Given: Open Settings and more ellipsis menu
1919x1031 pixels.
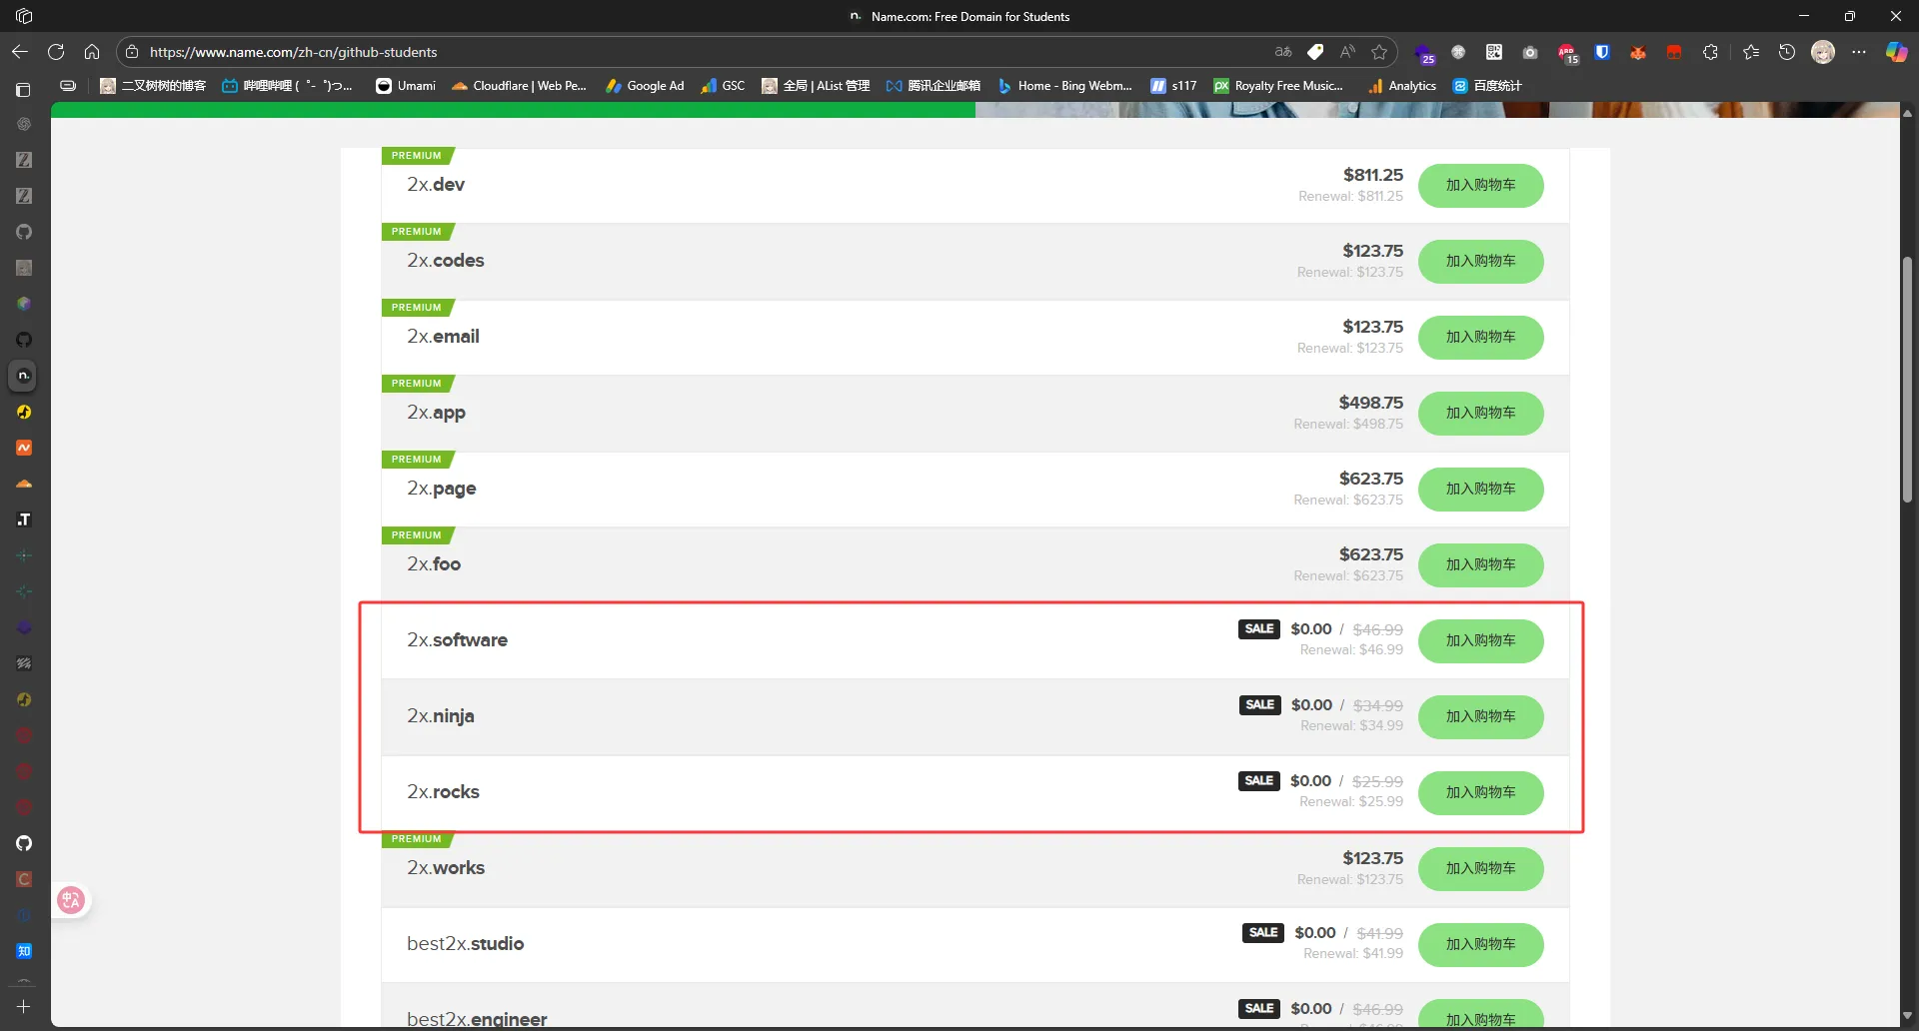Looking at the screenshot, I should pyautogui.click(x=1859, y=52).
